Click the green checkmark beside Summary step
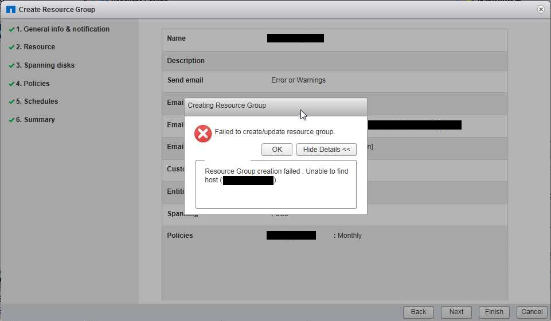This screenshot has height=321, width=551. (11, 120)
